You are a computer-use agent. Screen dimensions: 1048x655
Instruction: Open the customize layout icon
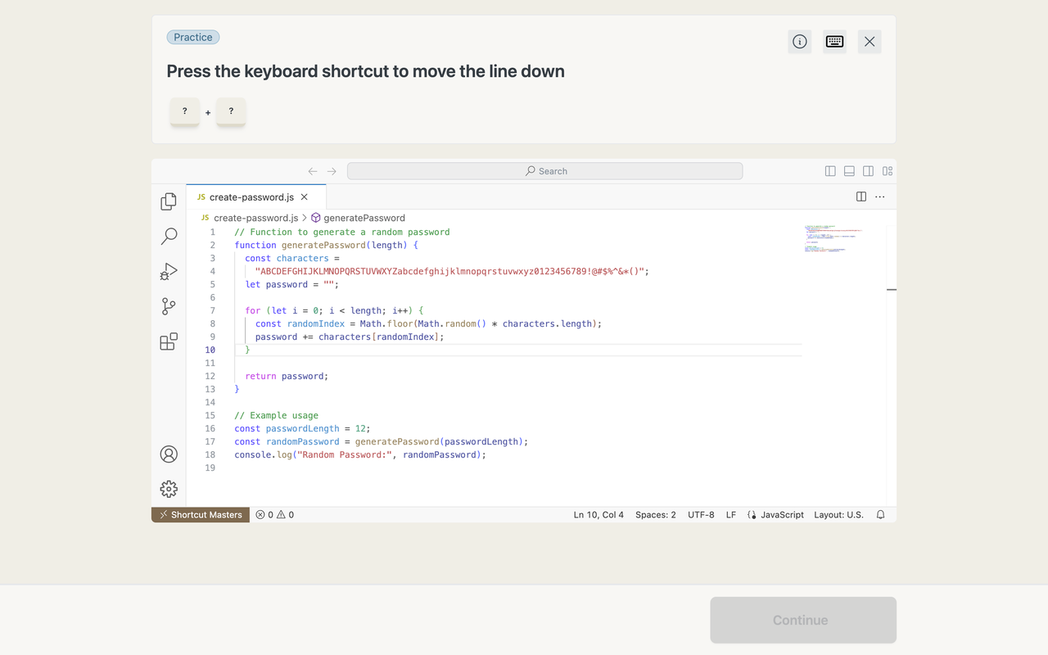(888, 171)
